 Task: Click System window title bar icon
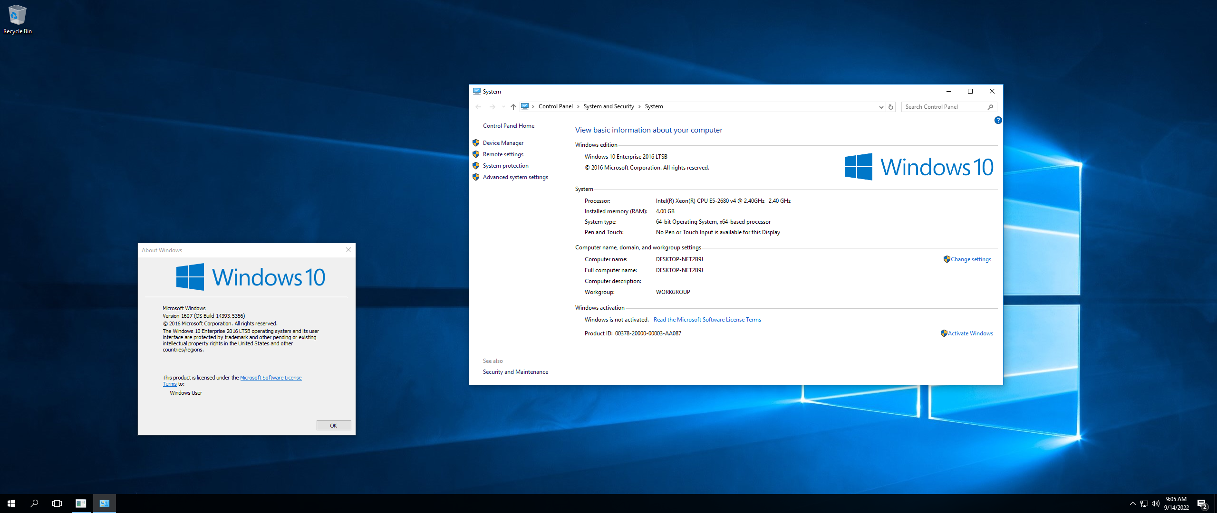pos(476,91)
